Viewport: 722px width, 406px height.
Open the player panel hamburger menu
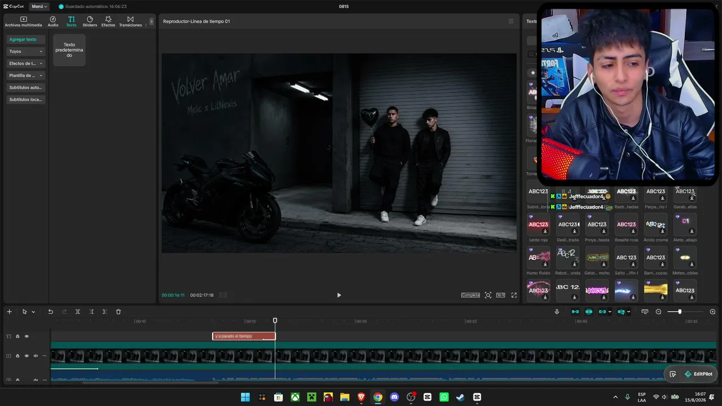[x=511, y=21]
